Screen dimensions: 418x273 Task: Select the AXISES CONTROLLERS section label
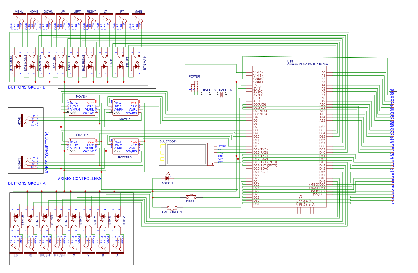pyautogui.click(x=80, y=178)
